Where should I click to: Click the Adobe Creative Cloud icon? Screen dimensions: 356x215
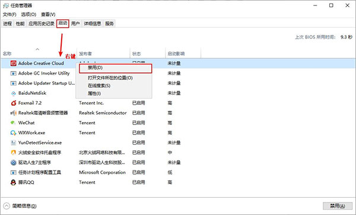(14, 63)
